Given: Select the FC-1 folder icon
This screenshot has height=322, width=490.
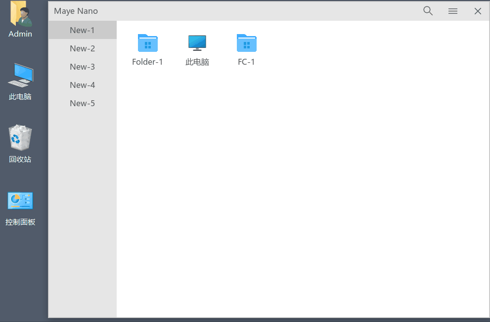Looking at the screenshot, I should [246, 43].
